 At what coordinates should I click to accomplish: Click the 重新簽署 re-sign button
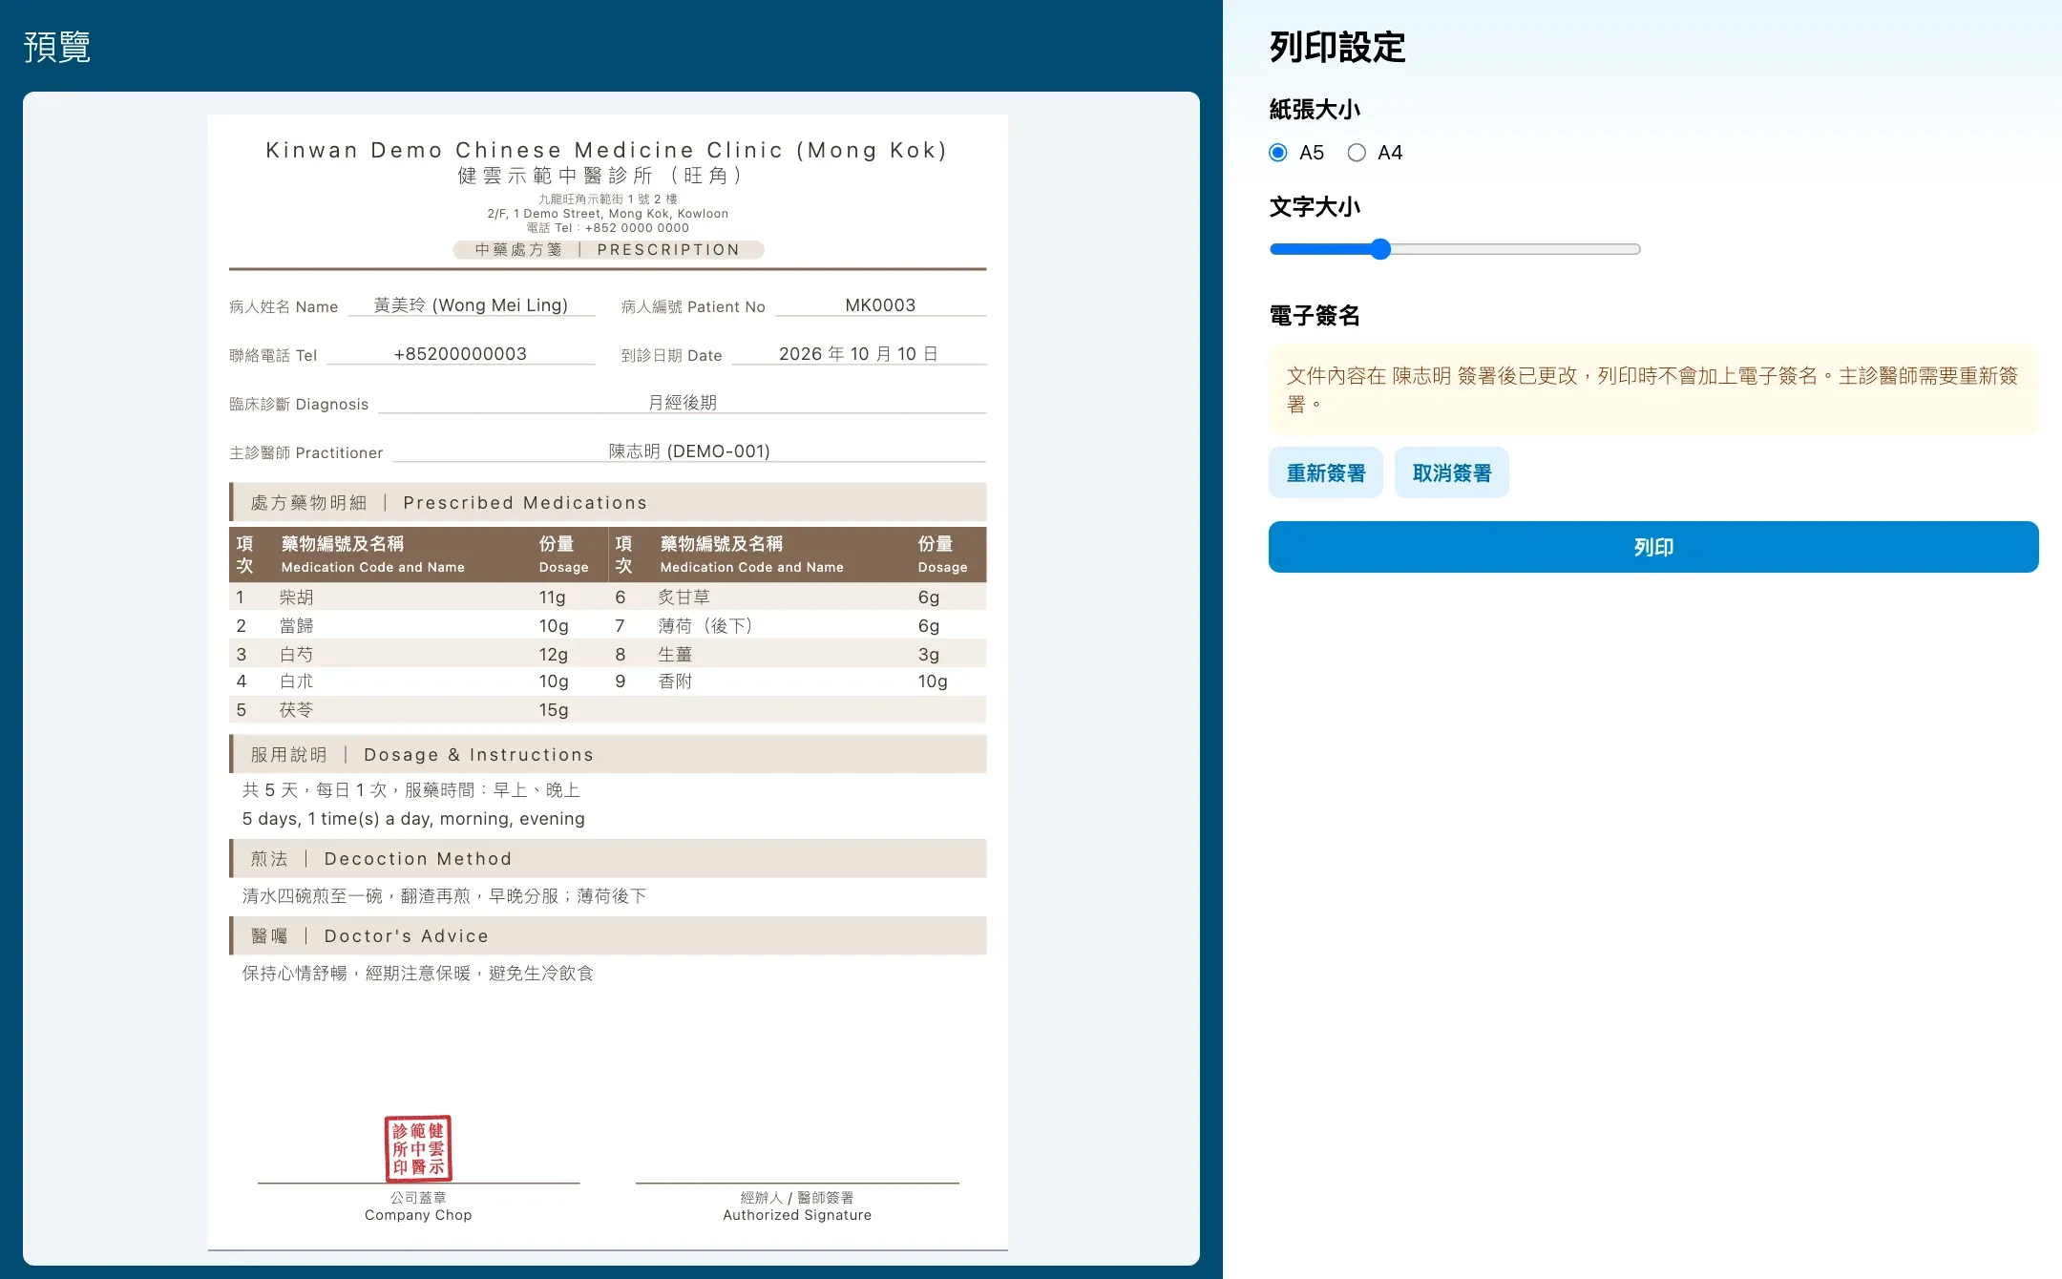pos(1325,472)
